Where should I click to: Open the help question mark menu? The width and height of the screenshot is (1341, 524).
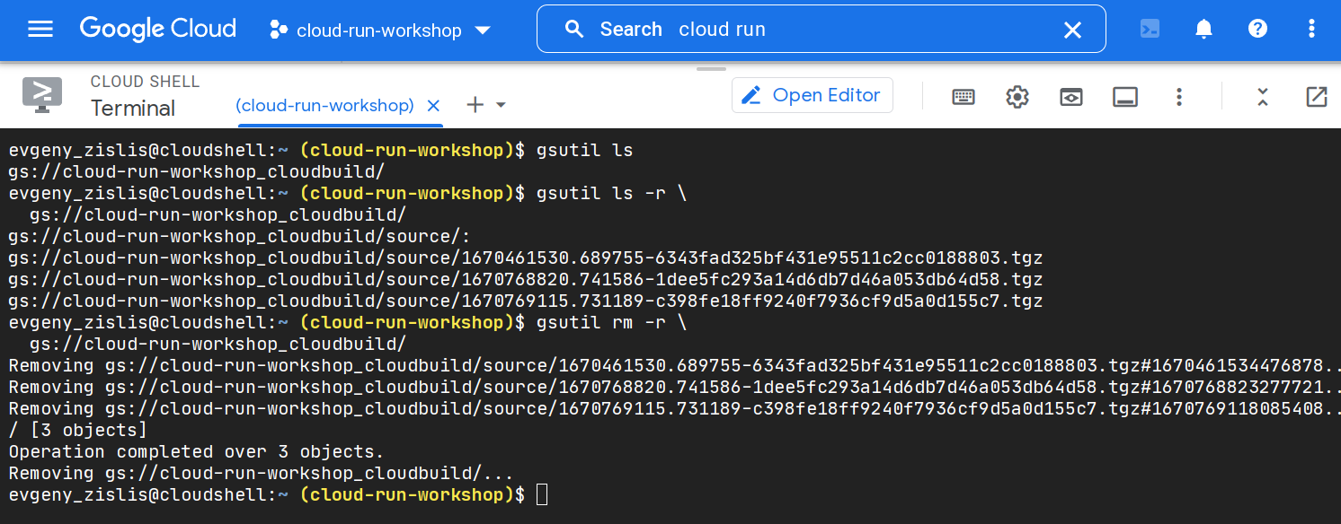click(x=1257, y=29)
